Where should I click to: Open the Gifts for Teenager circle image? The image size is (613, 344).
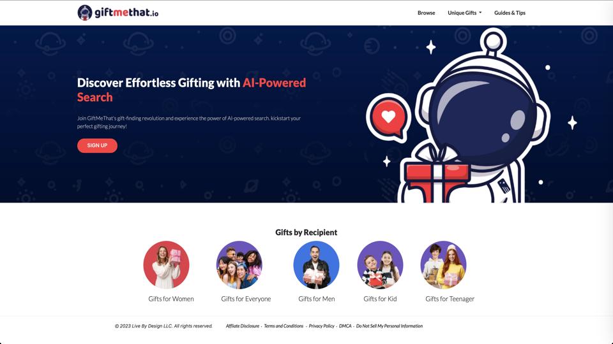[x=443, y=264]
